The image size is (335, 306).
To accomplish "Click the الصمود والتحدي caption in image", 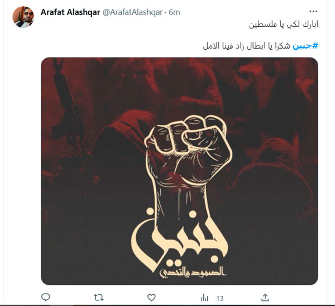I will click(x=193, y=273).
